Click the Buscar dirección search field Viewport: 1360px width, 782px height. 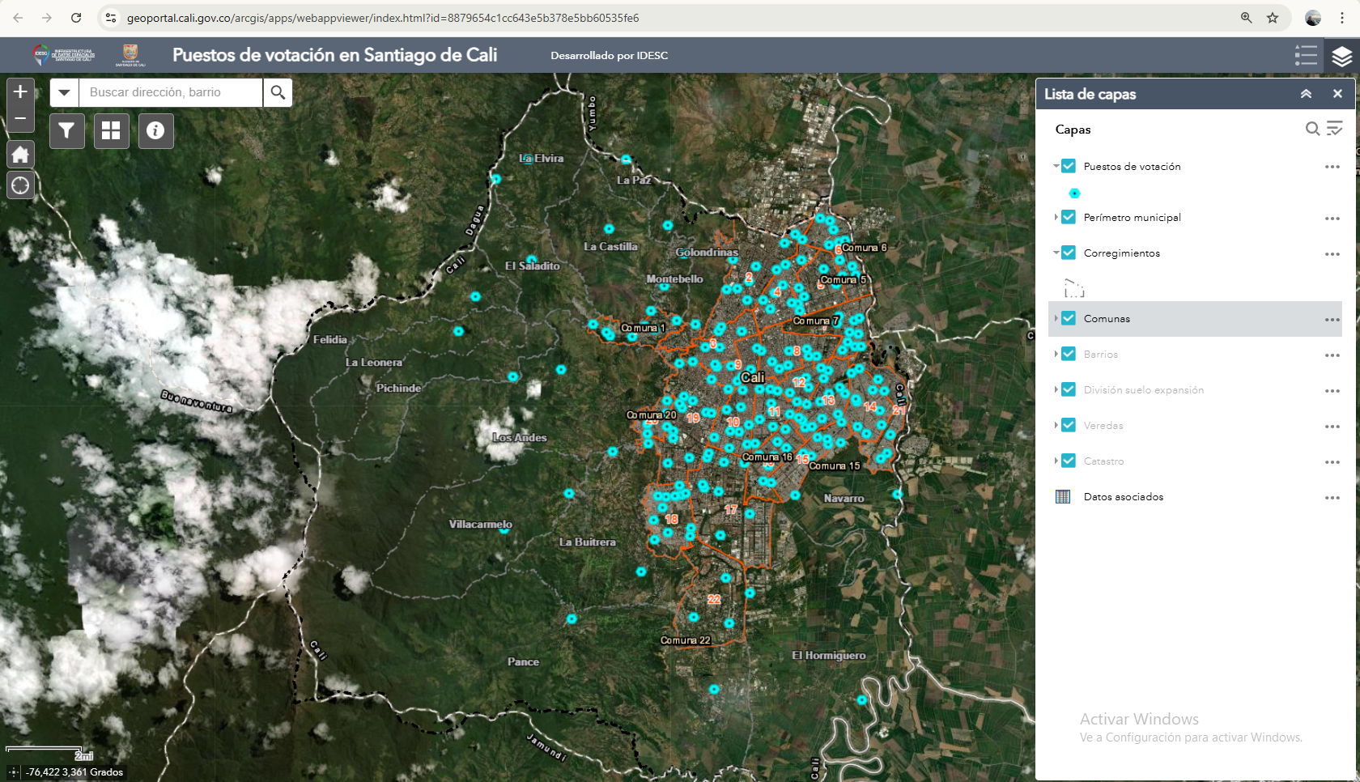[170, 92]
